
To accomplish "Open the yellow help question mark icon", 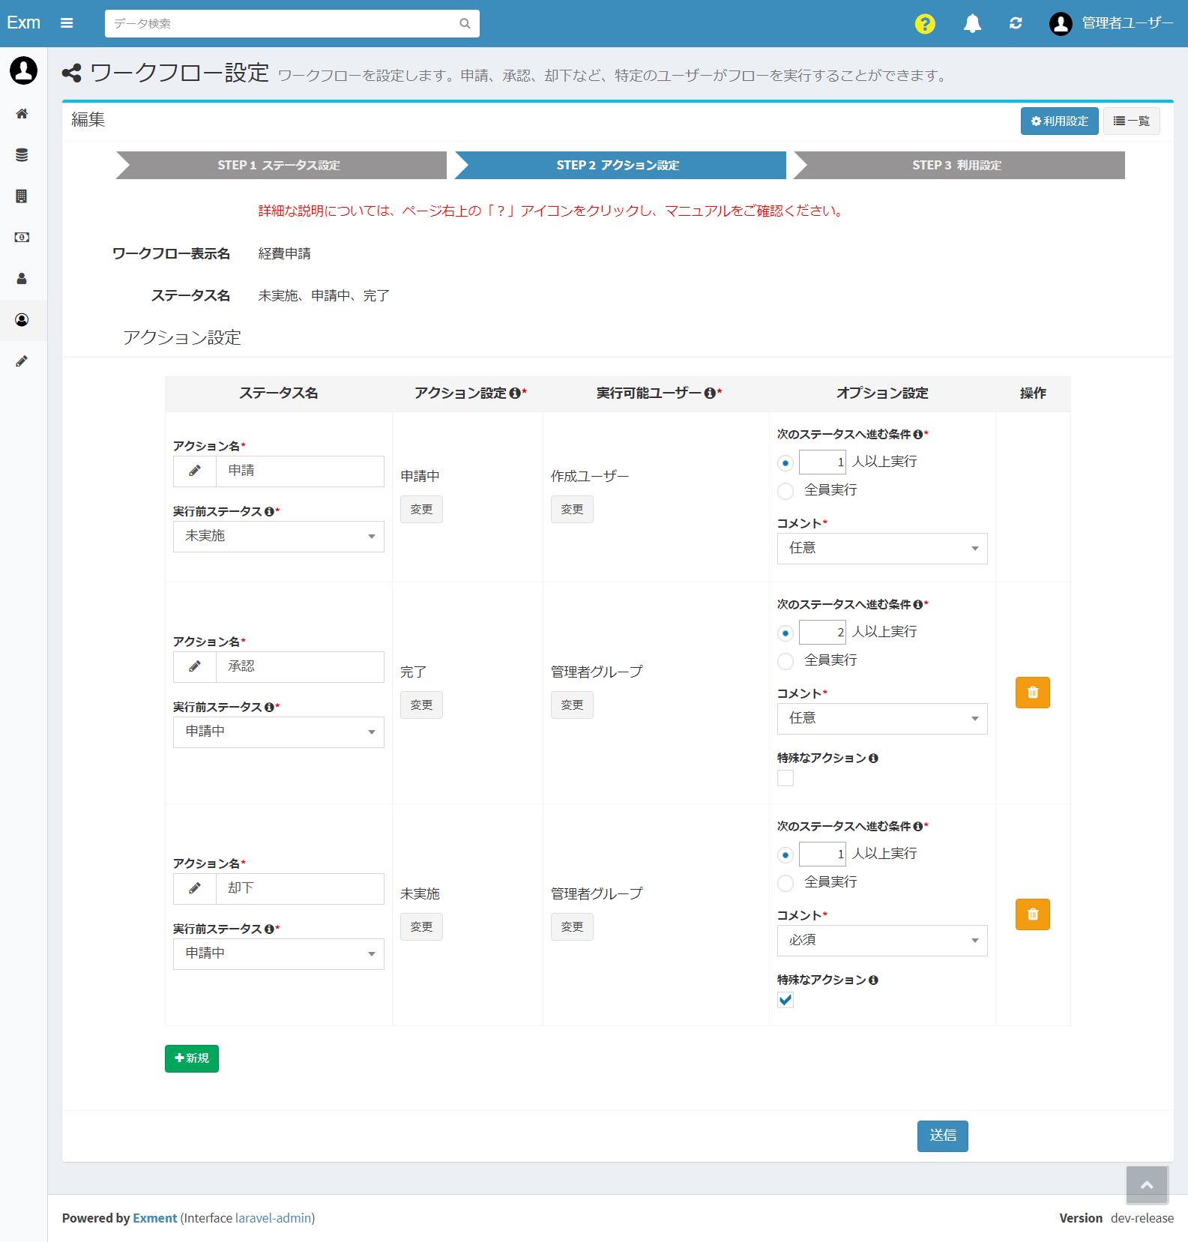I will (x=925, y=24).
